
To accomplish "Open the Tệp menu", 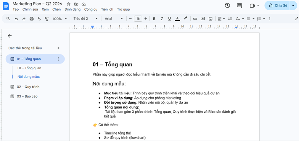I will coord(16,9).
